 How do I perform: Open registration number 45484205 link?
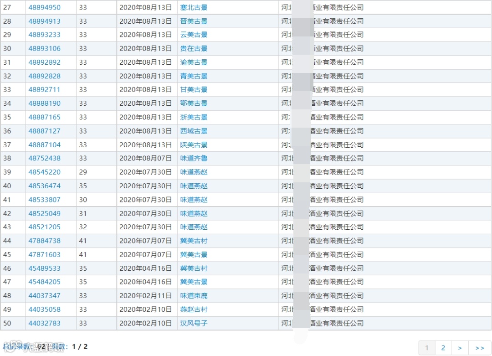(44, 282)
